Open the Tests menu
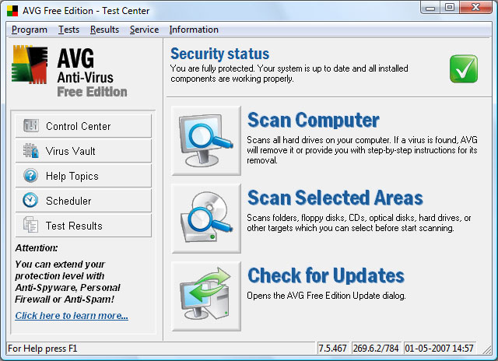This screenshot has height=361, width=498. pos(68,30)
